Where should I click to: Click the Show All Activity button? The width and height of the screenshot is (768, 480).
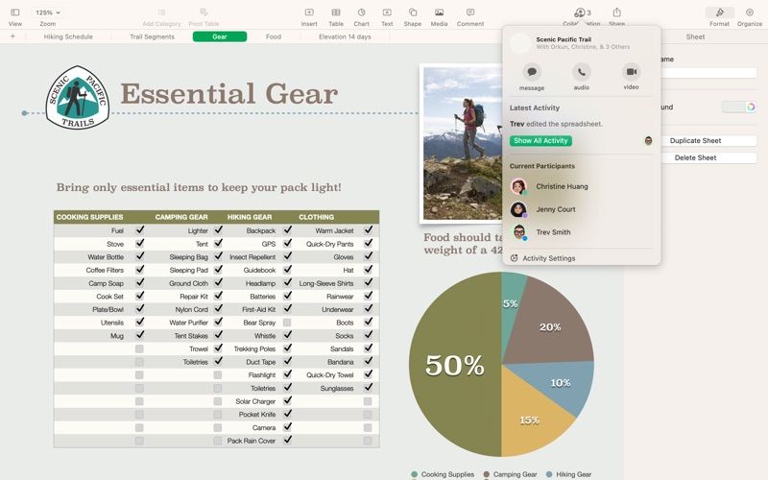pos(540,140)
